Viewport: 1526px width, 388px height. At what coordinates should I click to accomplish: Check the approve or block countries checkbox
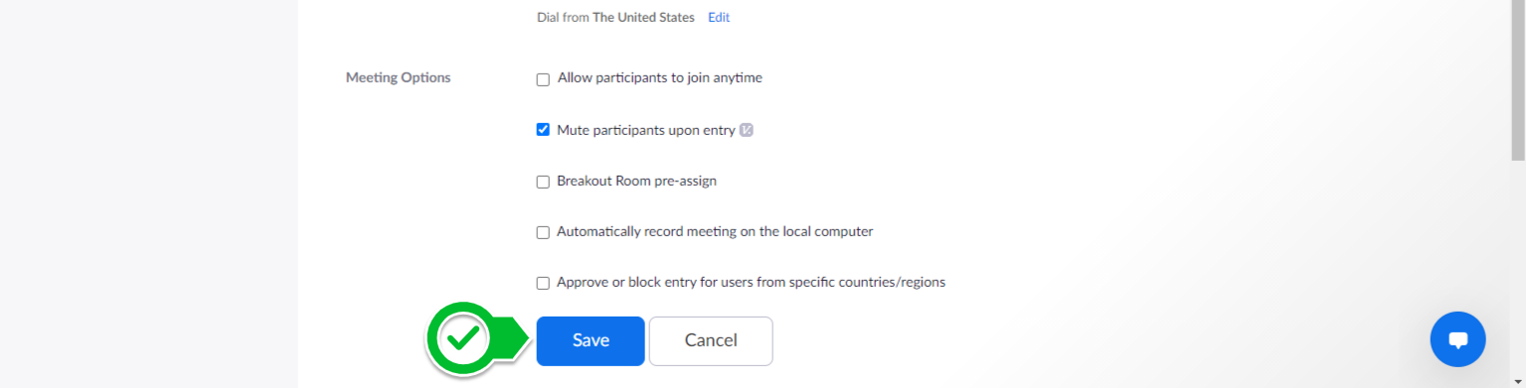coord(543,283)
